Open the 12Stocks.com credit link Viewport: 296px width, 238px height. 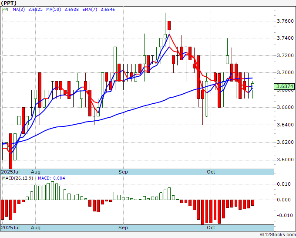[x=278, y=235]
